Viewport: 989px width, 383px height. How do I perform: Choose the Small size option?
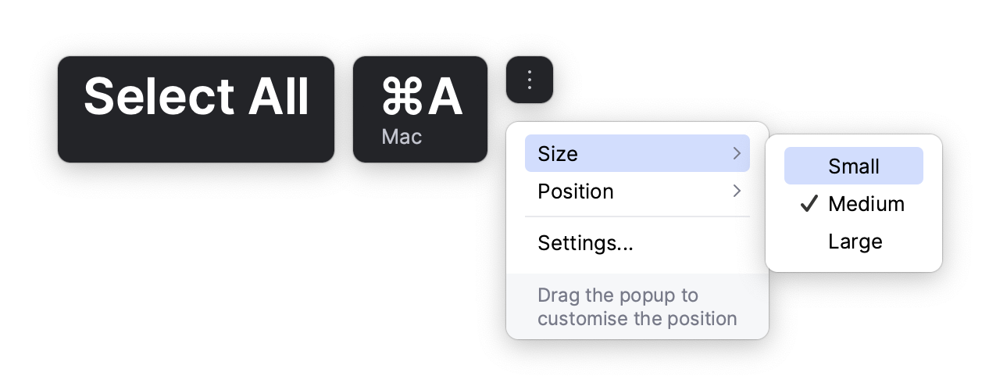[x=854, y=166]
